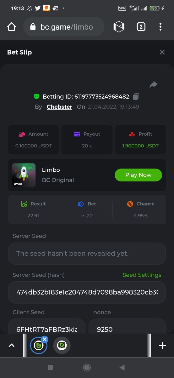Add a new tab with plus
The image size is (174, 378).
pos(162,346)
